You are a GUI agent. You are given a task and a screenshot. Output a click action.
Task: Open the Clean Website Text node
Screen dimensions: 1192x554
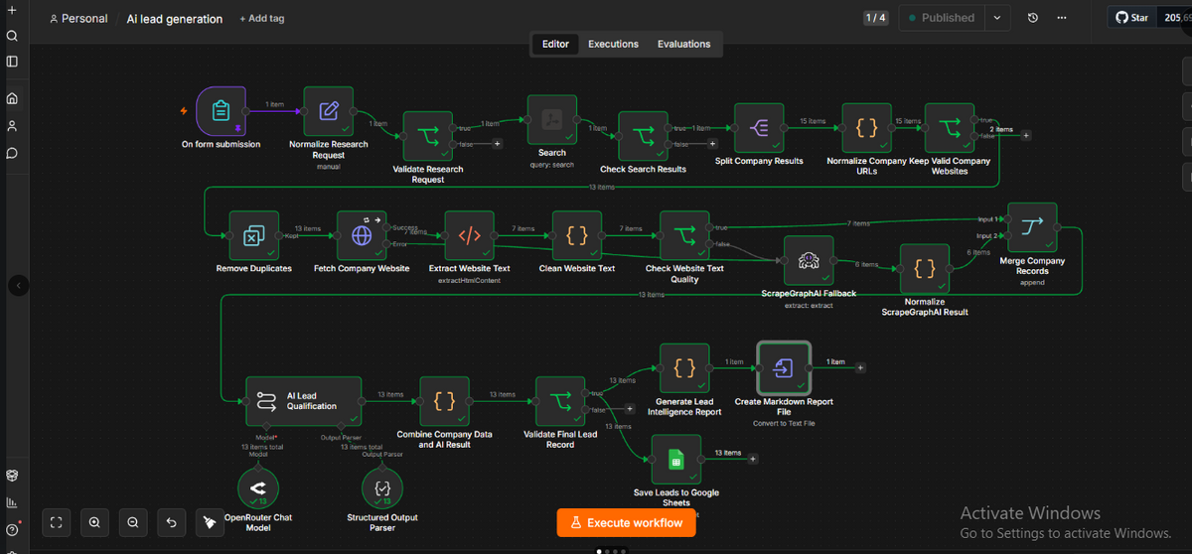(577, 235)
